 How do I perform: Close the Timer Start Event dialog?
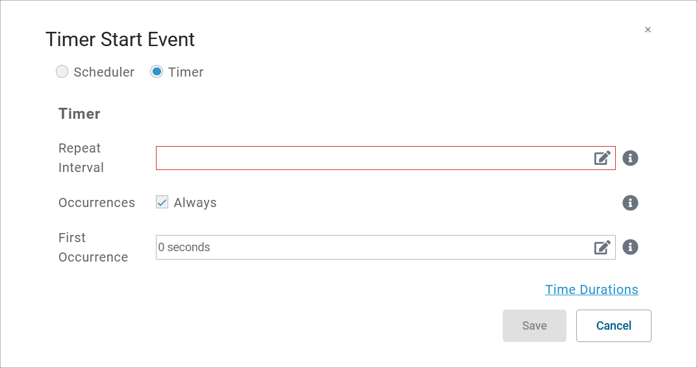(x=648, y=30)
